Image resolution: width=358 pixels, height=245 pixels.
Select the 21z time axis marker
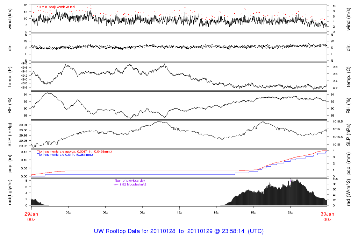click(x=290, y=212)
